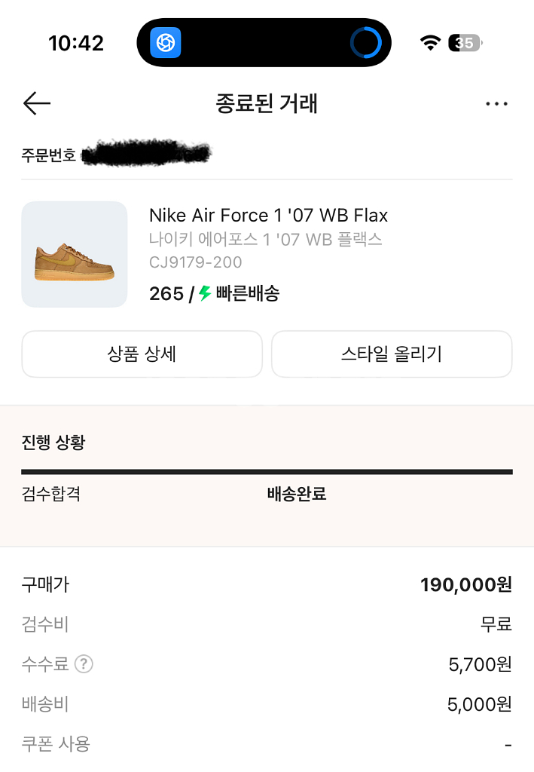Tap the green lightning fast delivery icon
This screenshot has height=772, width=534.
point(205,293)
